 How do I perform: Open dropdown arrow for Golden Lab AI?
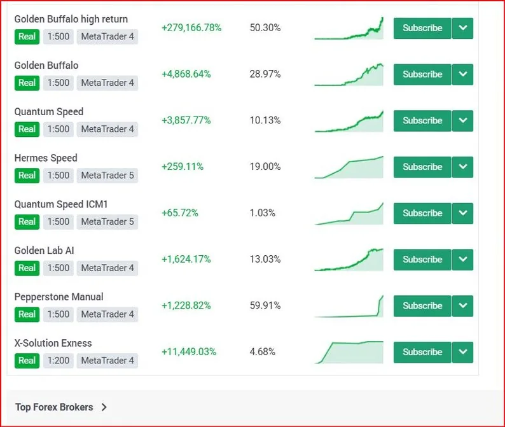tap(463, 260)
